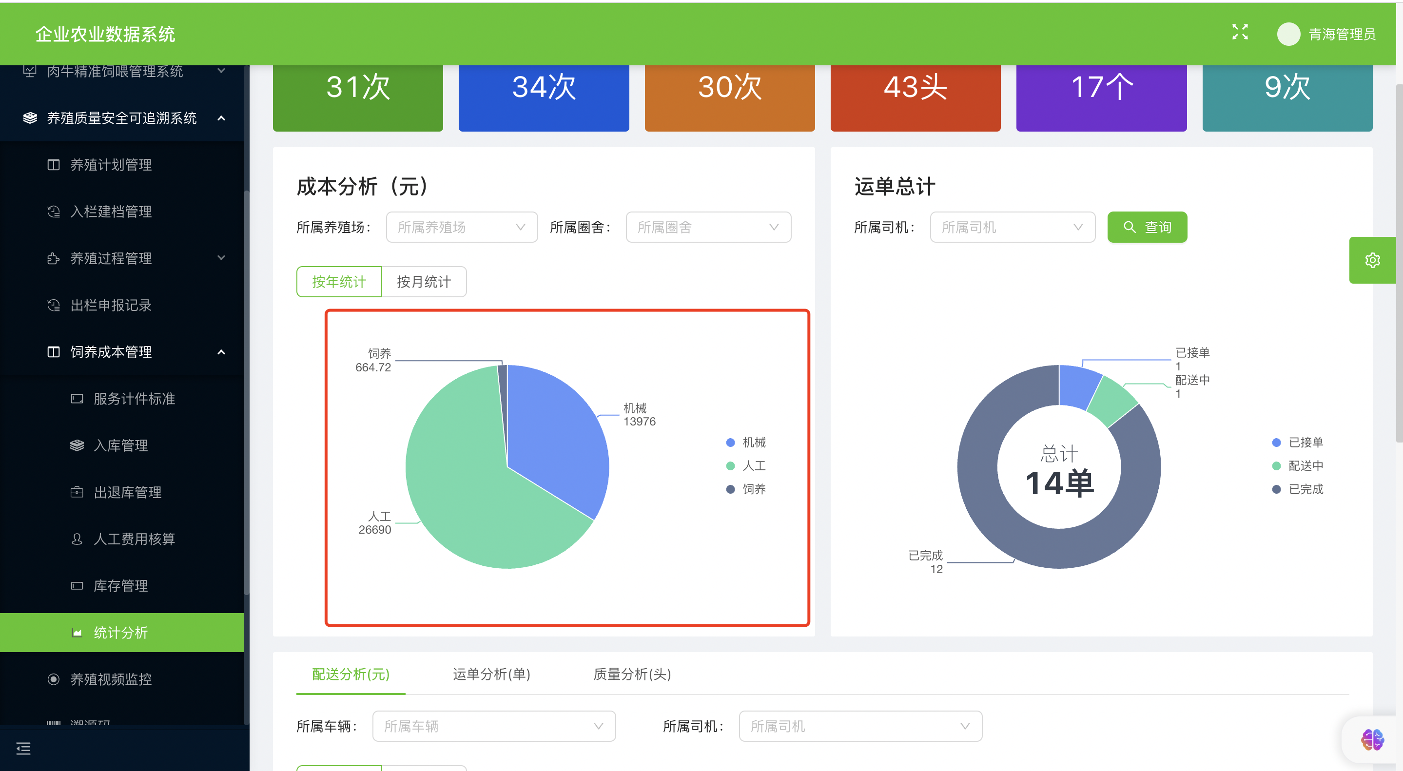Open the settings gear side tab

1372,260
